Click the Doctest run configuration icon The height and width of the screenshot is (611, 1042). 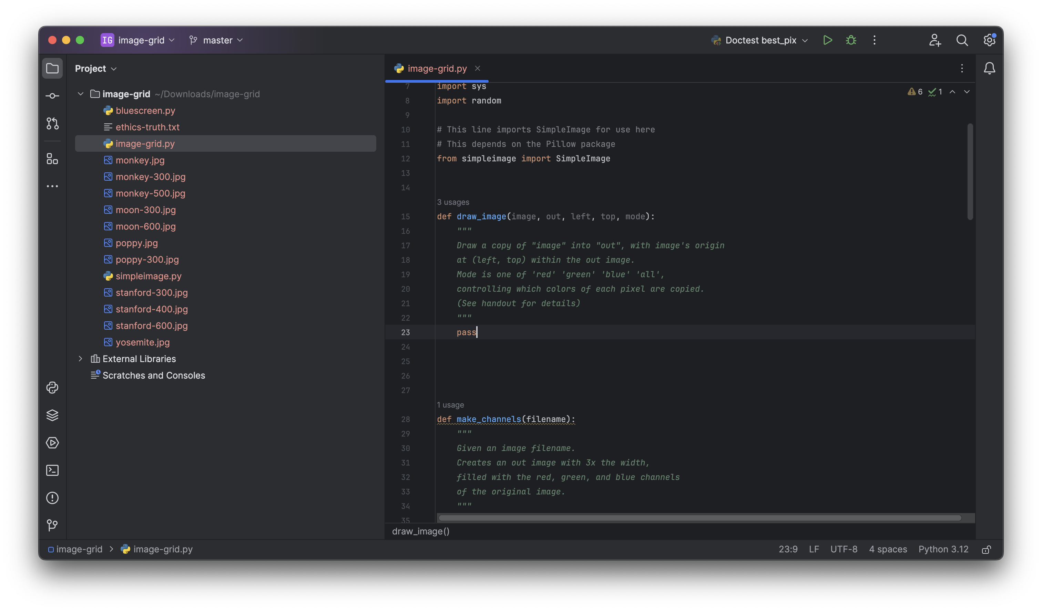pos(716,40)
